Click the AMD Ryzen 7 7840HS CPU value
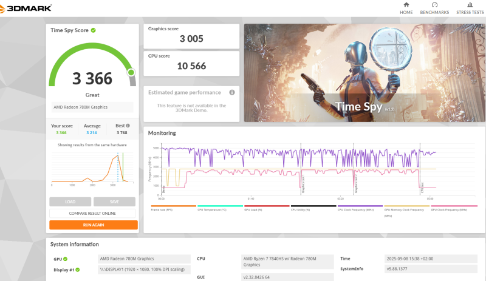 [x=287, y=262]
